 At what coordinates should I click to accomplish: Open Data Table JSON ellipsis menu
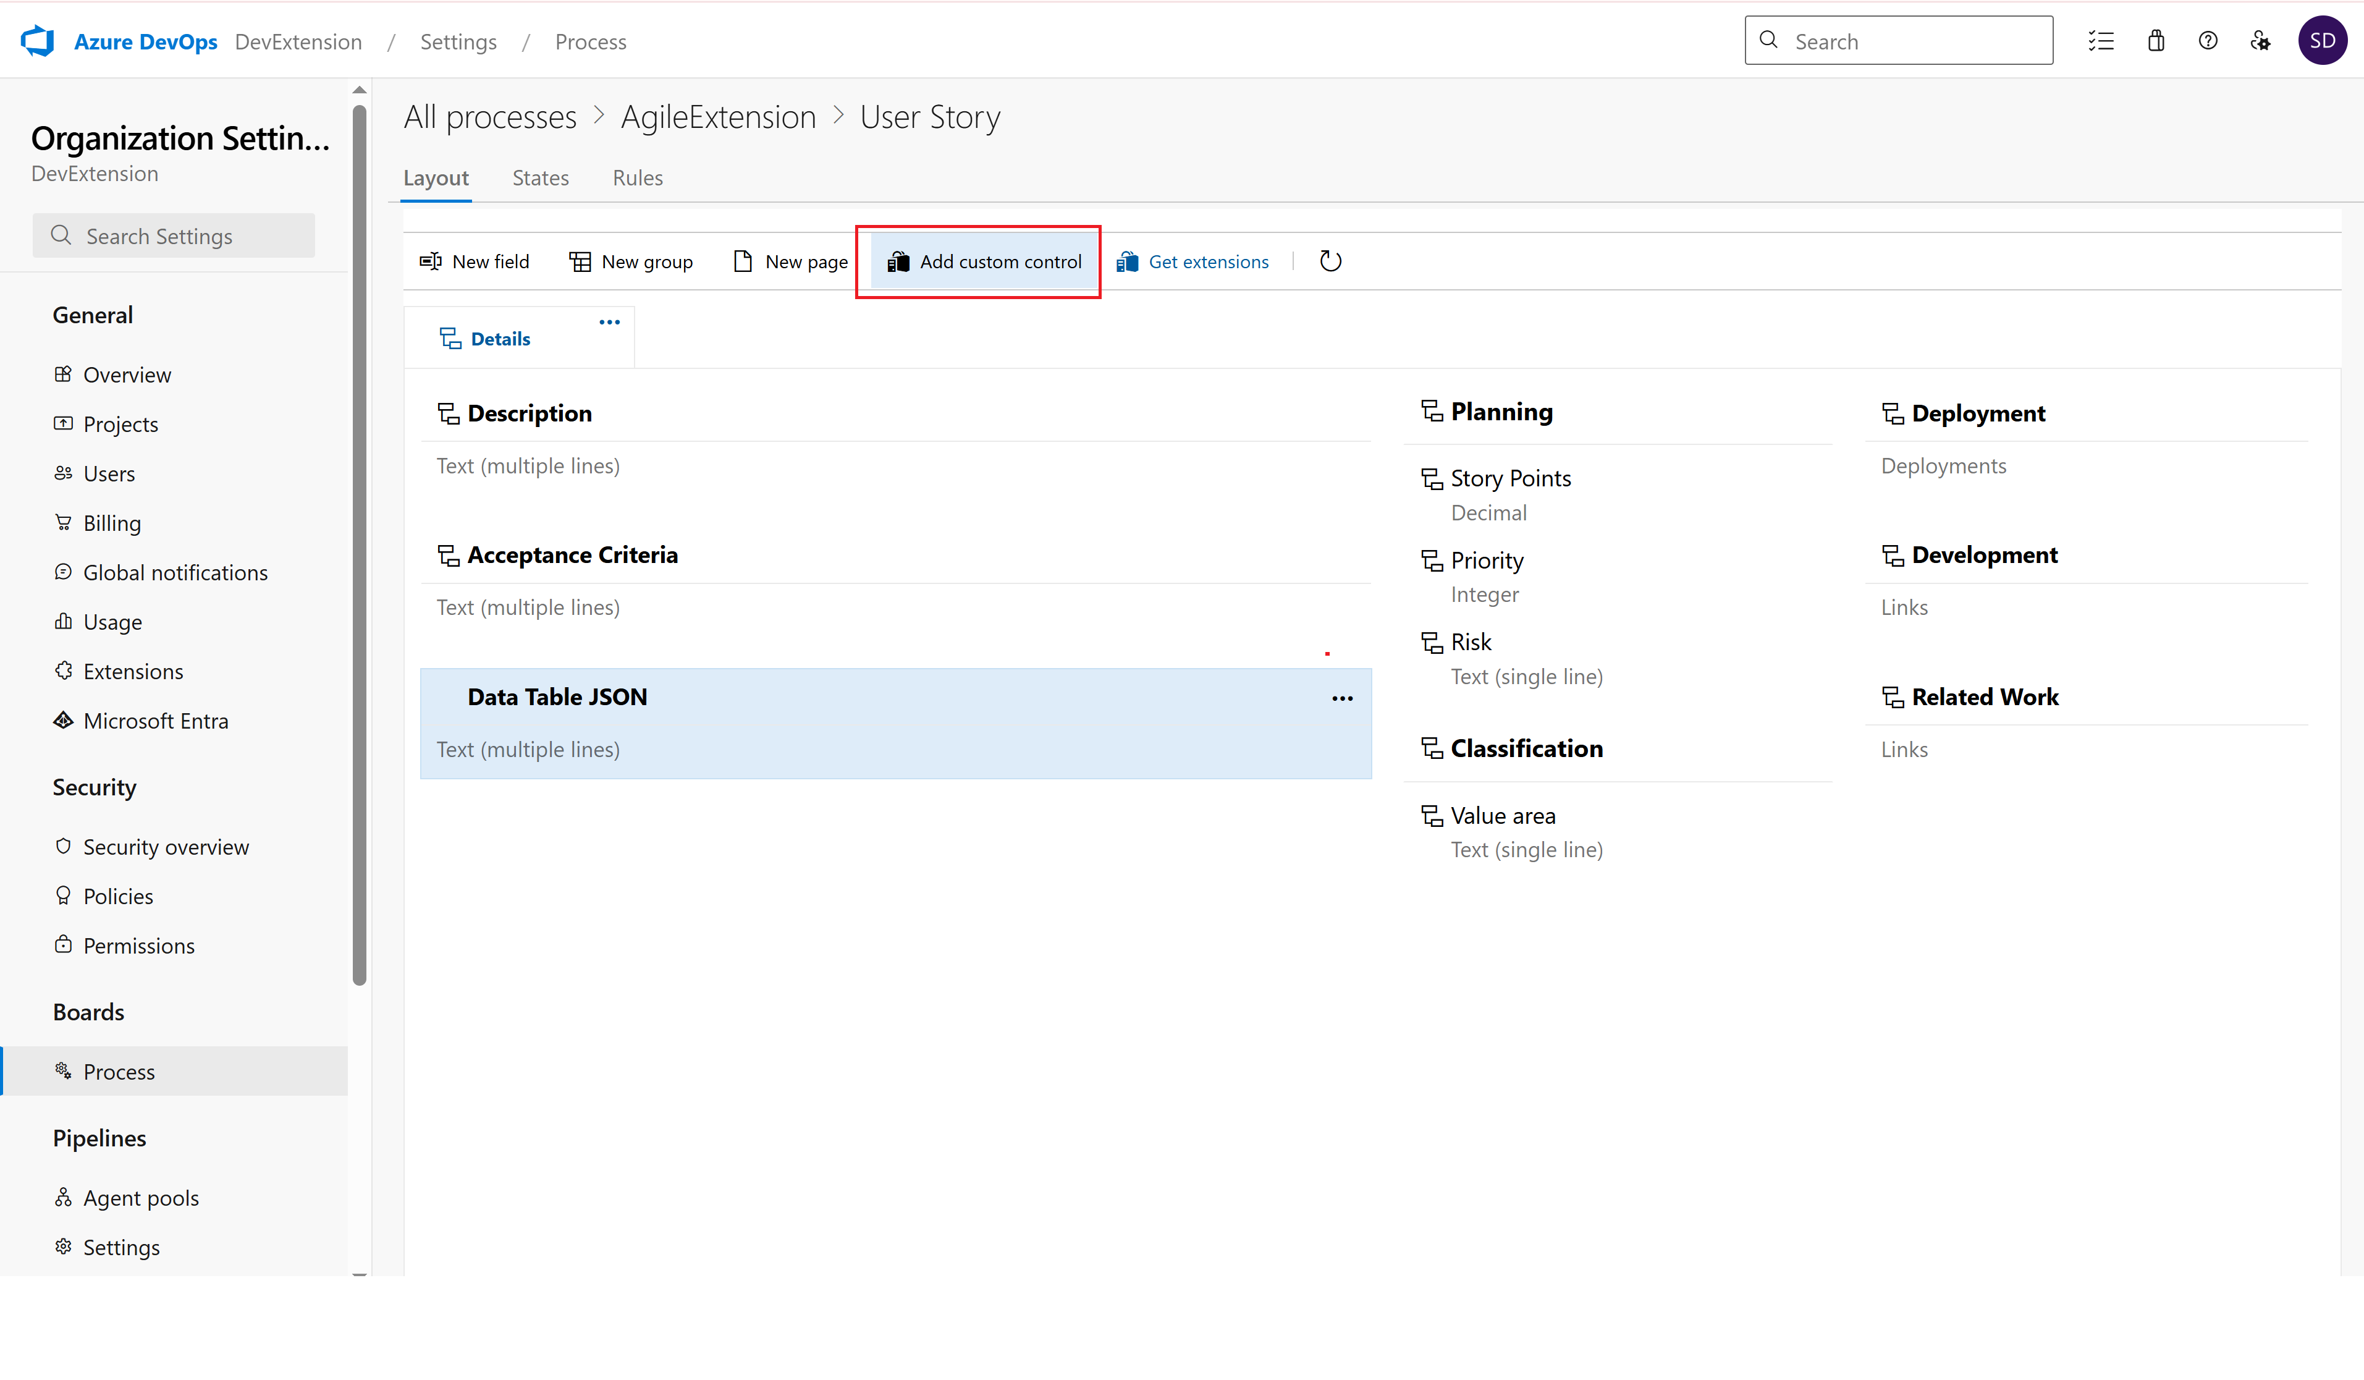(1343, 698)
